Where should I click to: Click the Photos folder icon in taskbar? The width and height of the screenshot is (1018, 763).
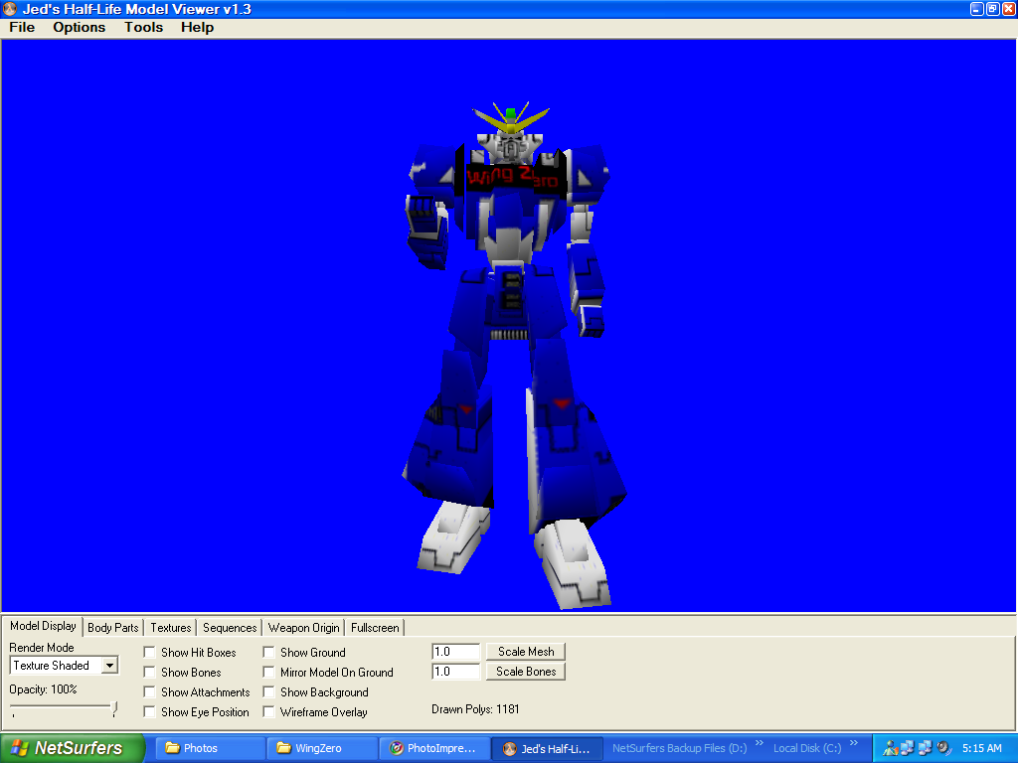tap(172, 748)
